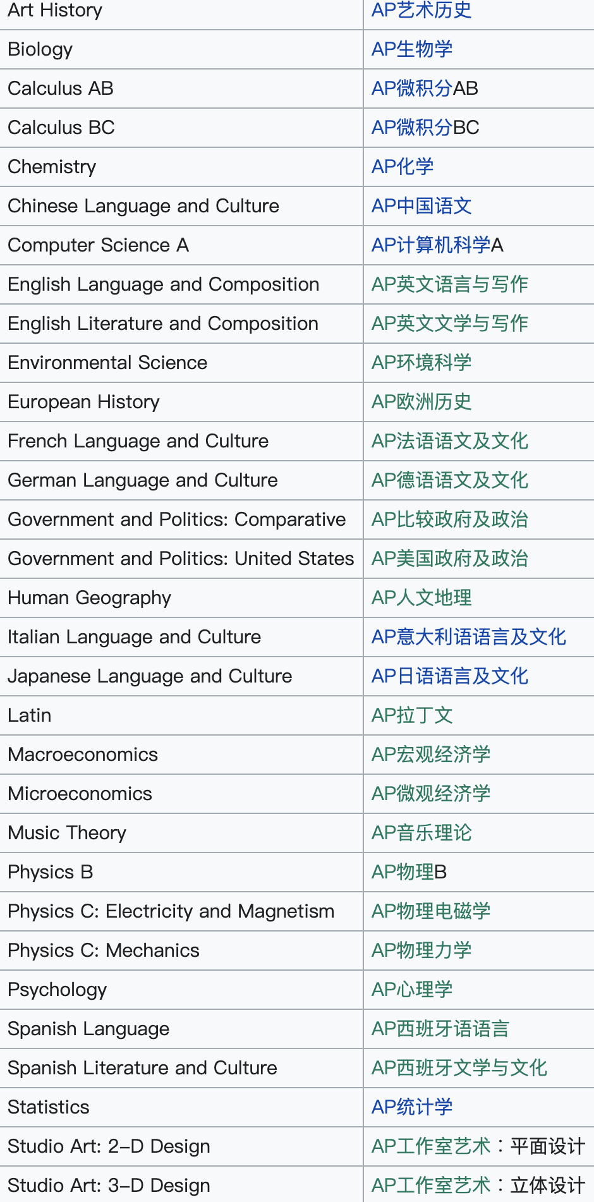Image resolution: width=594 pixels, height=1202 pixels.
Task: Open the AP法语语文及文化 link
Action: (450, 441)
